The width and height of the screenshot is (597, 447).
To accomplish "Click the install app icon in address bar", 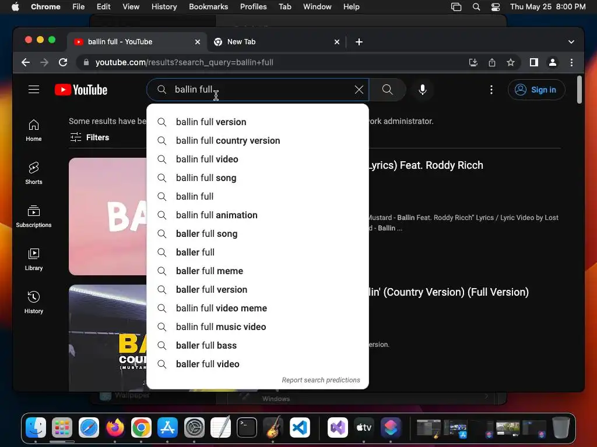I will point(473,62).
